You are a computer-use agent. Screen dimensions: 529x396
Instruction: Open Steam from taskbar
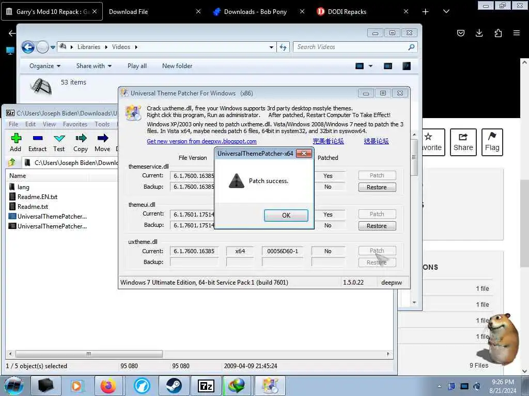click(174, 386)
